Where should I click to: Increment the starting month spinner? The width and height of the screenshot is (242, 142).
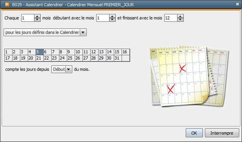pyautogui.click(x=112, y=16)
